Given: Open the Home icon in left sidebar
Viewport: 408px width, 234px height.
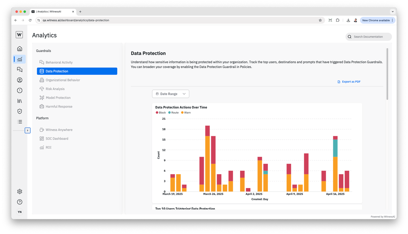Looking at the screenshot, I should (x=20, y=49).
